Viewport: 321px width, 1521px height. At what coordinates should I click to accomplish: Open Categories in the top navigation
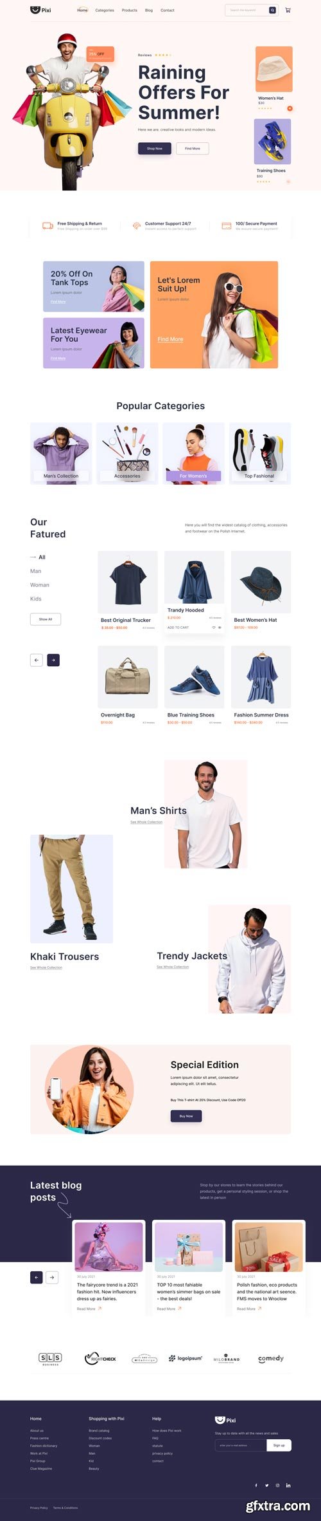point(105,10)
